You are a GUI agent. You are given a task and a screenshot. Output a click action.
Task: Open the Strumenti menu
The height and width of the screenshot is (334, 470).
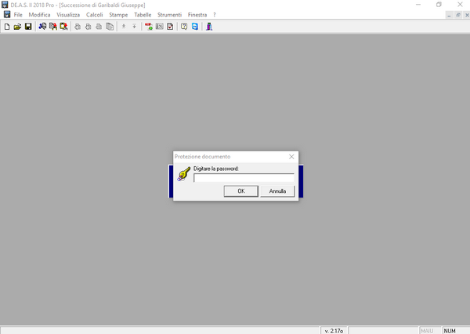[x=170, y=15]
